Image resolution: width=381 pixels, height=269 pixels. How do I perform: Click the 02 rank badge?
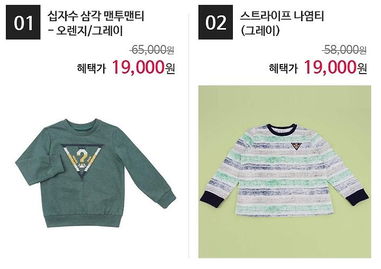coord(215,22)
